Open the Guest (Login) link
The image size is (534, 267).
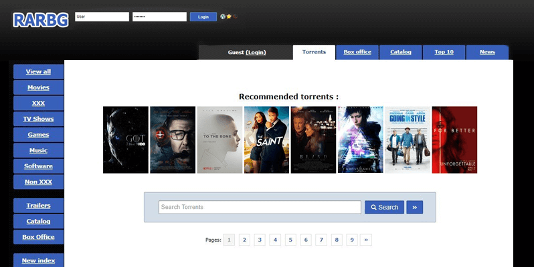[247, 52]
